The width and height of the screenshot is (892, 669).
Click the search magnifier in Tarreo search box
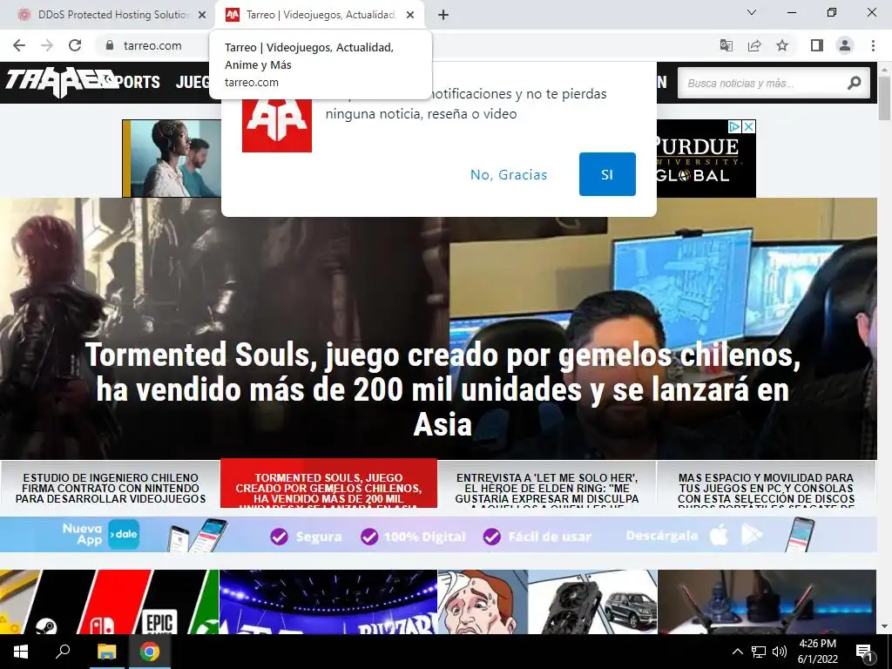coord(854,83)
